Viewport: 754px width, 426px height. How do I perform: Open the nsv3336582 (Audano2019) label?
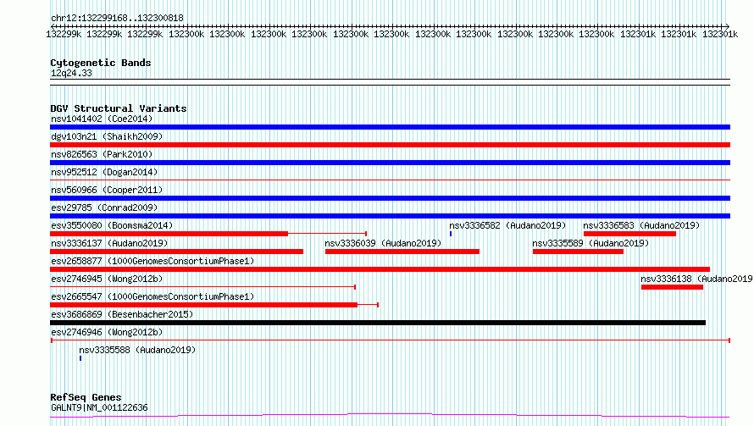507,225
